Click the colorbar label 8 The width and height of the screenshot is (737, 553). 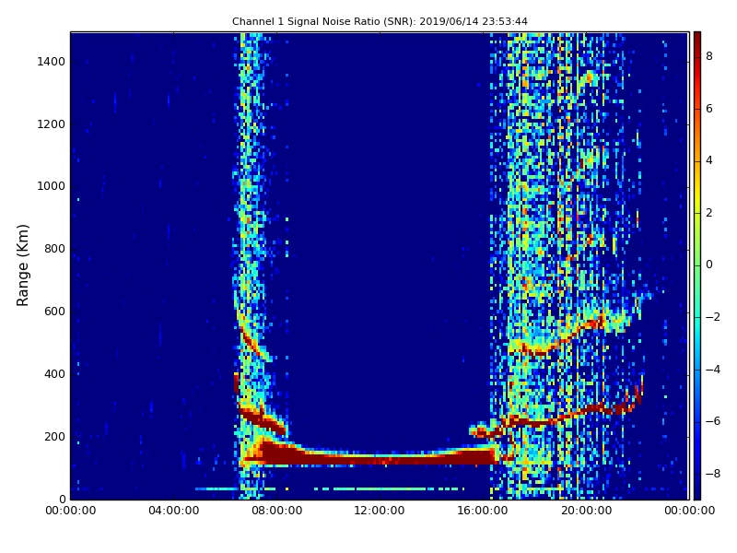pos(709,56)
